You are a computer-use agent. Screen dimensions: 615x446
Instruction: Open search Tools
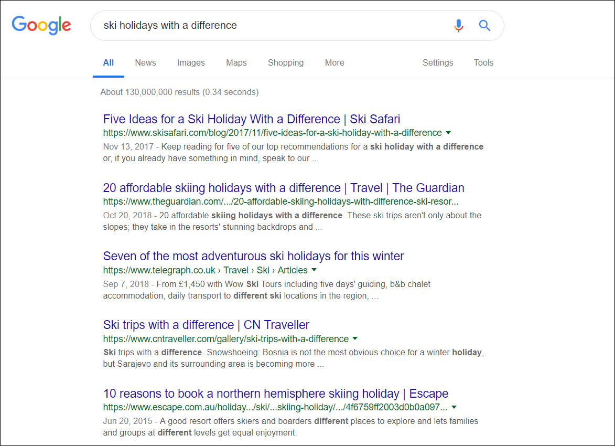[483, 63]
